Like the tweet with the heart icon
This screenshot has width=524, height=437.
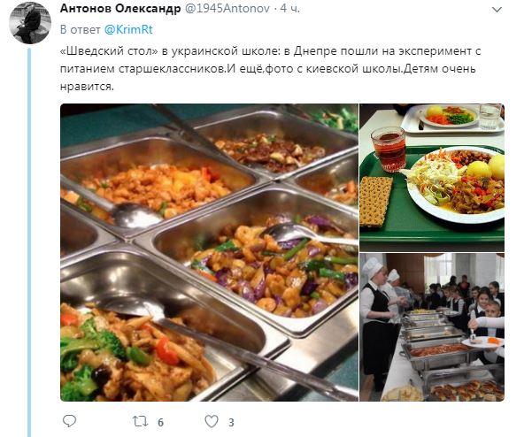point(212,421)
